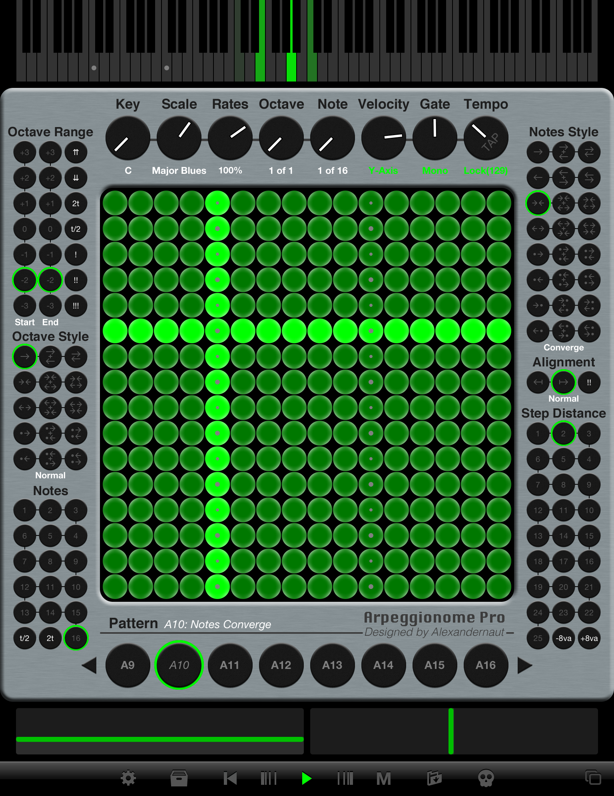Click the double down-arrow octave shift button
This screenshot has width=614, height=796.
tap(76, 178)
